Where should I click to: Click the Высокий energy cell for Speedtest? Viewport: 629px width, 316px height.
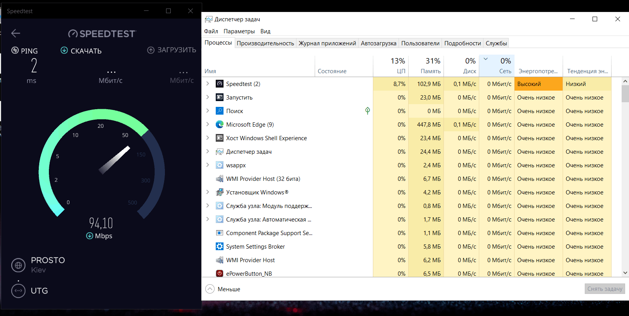(x=538, y=84)
